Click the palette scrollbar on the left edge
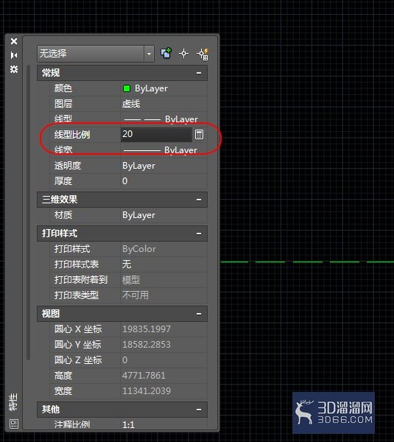 coord(28,212)
